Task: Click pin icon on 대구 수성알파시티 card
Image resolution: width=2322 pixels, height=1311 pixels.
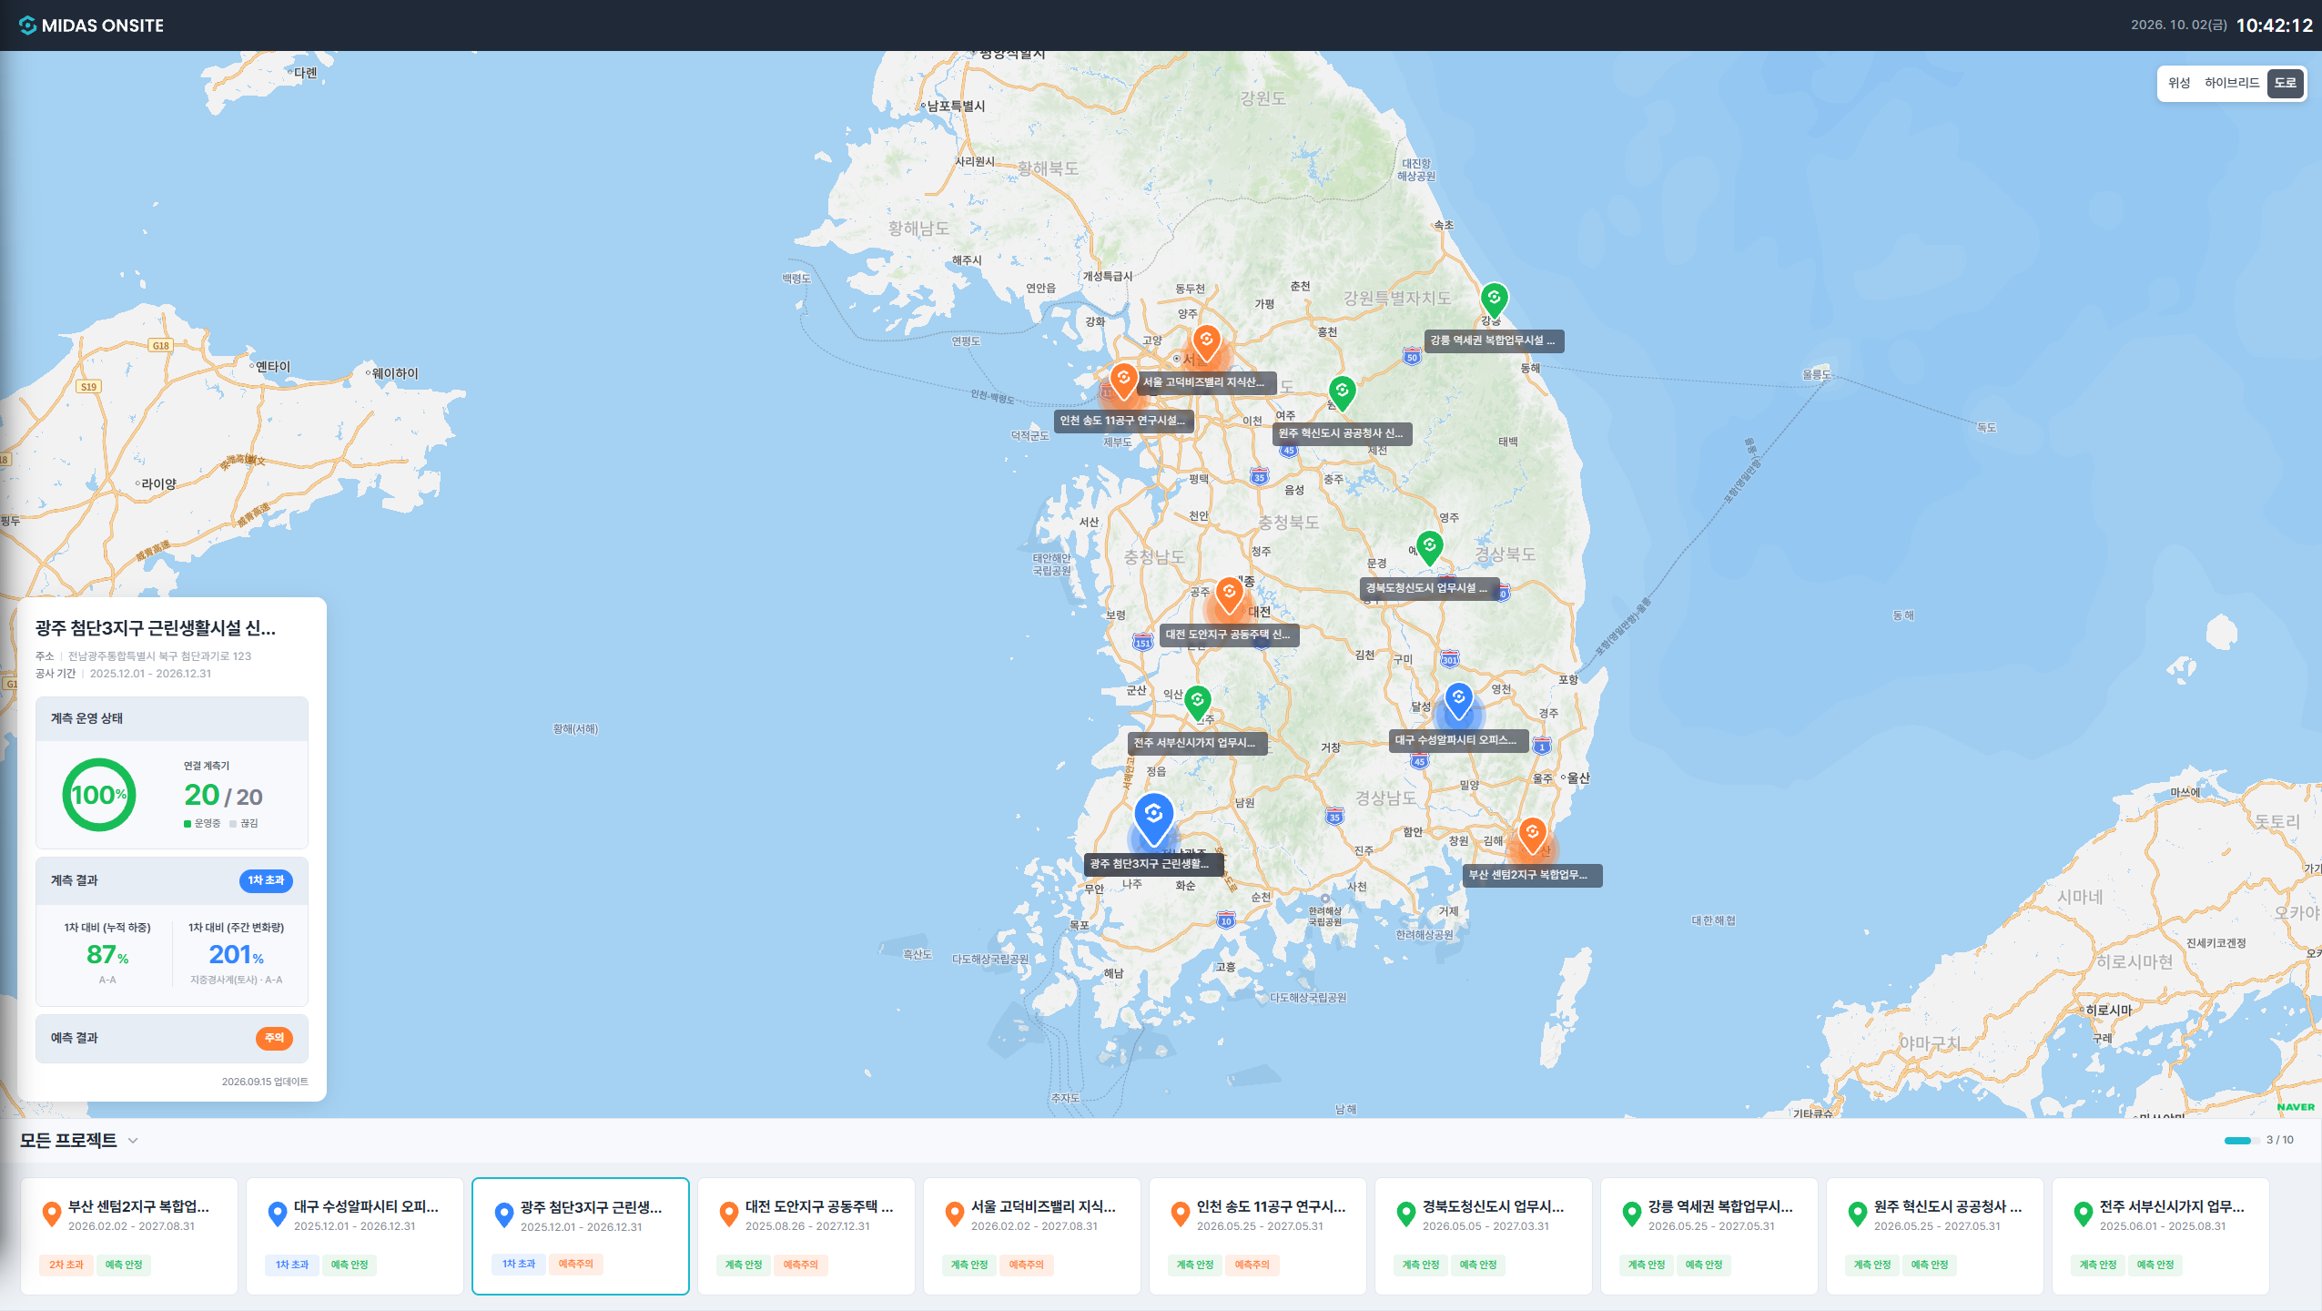Action: click(x=278, y=1214)
